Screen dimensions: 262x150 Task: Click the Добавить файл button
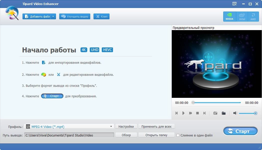tap(36, 16)
